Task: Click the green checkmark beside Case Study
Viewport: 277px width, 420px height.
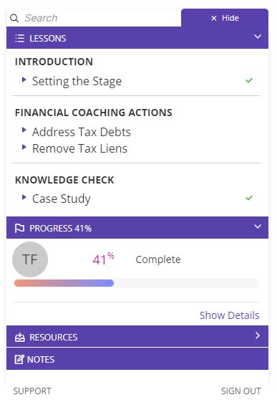Action: click(249, 198)
